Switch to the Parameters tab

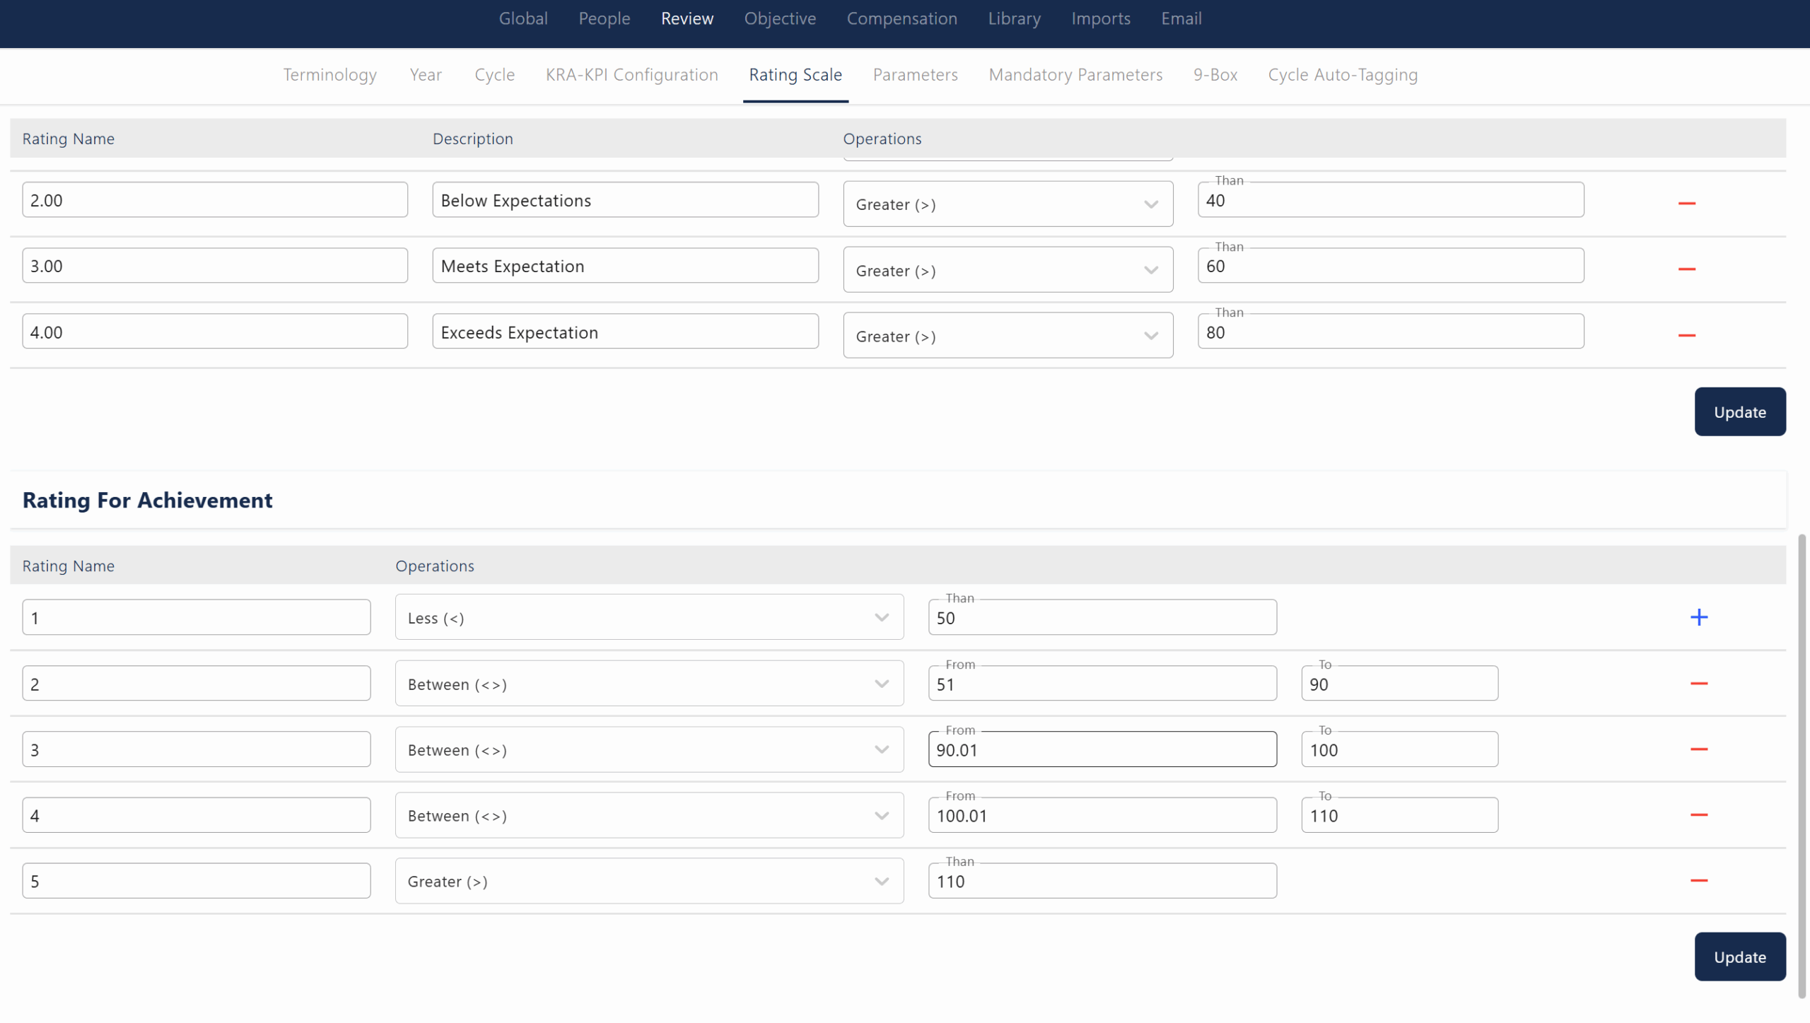916,75
